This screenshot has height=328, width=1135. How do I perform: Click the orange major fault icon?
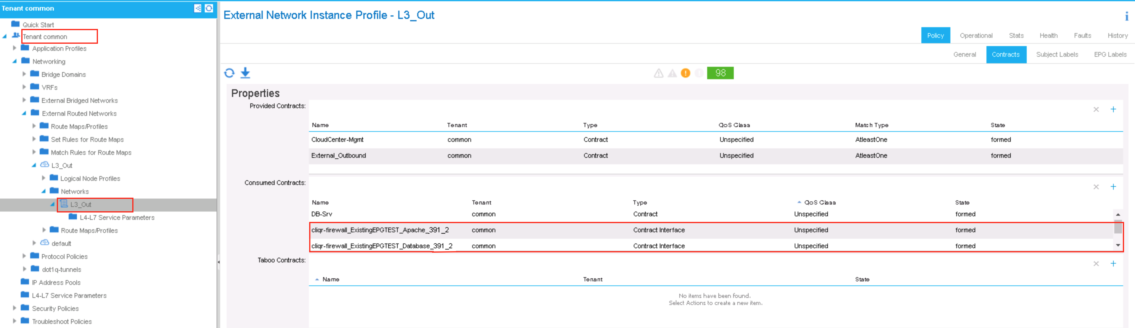point(685,73)
